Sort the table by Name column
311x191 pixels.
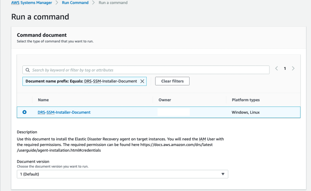point(43,100)
